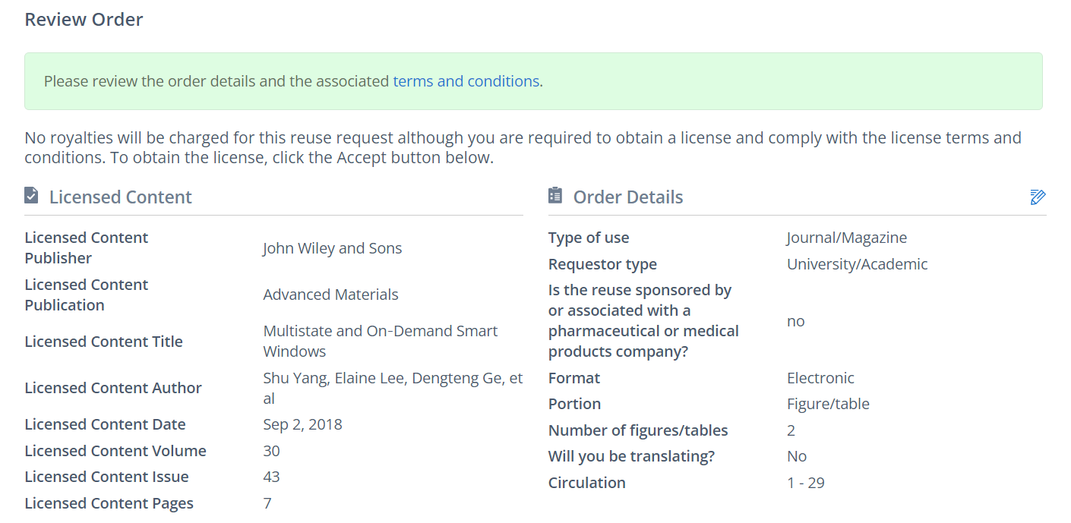Click the Journal/Magazine type of use value
This screenshot has width=1071, height=523.
(846, 238)
